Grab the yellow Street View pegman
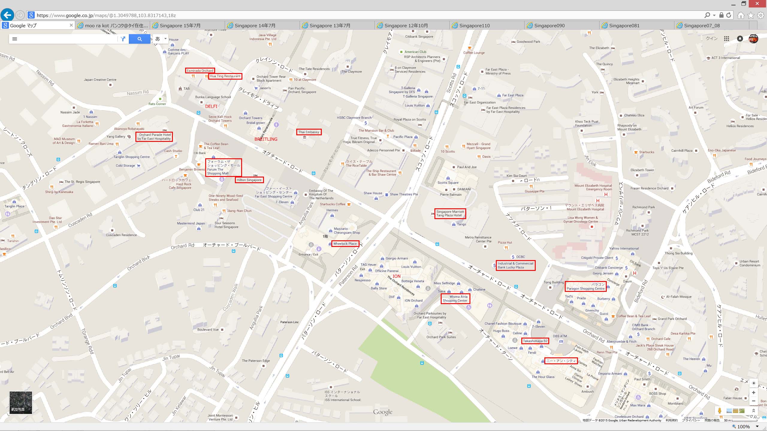 click(x=720, y=411)
